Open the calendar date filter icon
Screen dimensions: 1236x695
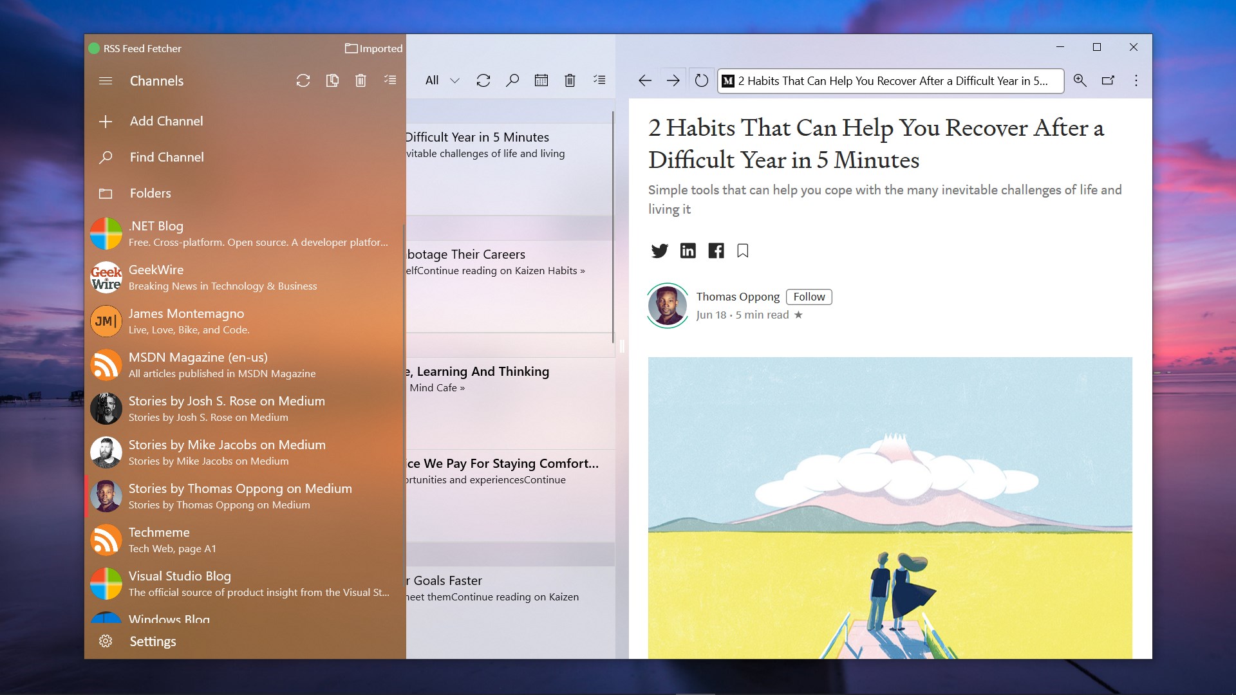[541, 80]
